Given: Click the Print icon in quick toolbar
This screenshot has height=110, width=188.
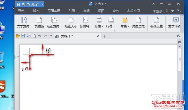Looking at the screenshot, I should point(29,36).
